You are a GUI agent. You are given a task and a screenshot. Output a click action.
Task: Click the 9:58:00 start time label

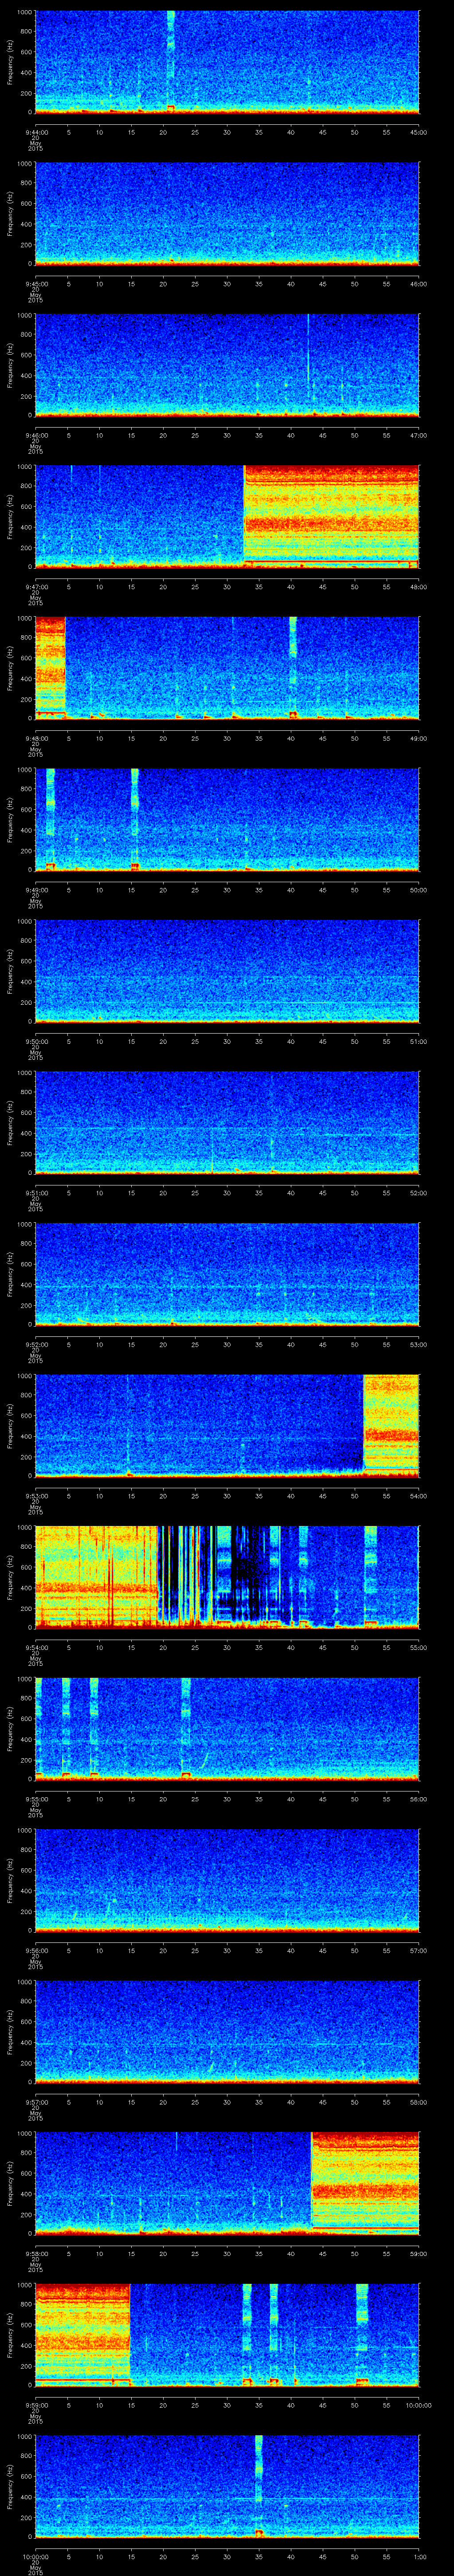(x=36, y=2253)
